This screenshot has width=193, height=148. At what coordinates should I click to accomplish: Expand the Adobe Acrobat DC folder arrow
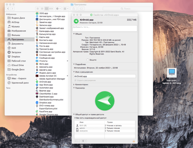pos(68,76)
